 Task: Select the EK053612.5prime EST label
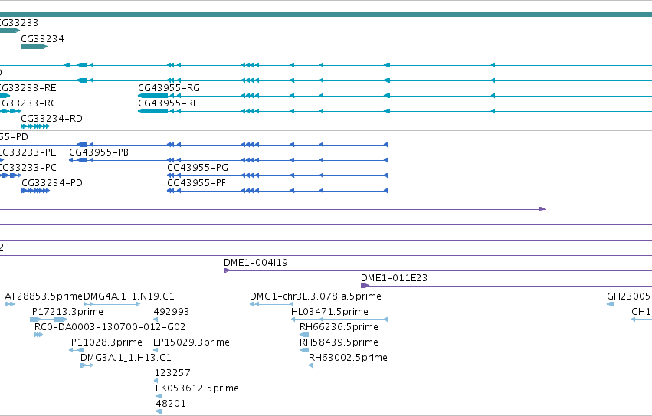coord(197,388)
